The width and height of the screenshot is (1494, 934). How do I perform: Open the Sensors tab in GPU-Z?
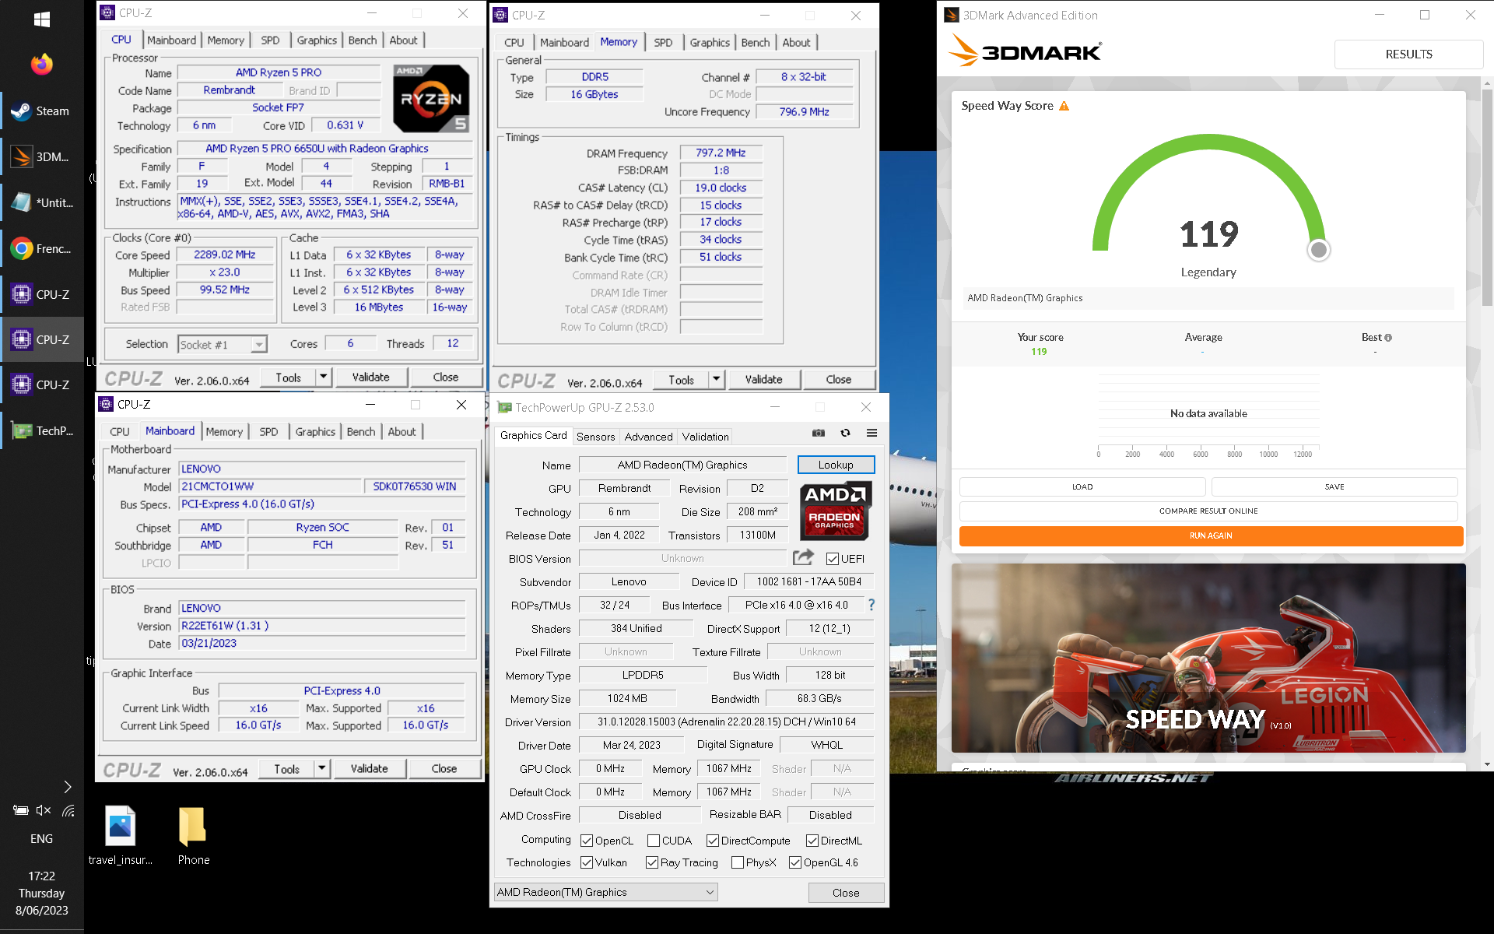[x=595, y=437]
